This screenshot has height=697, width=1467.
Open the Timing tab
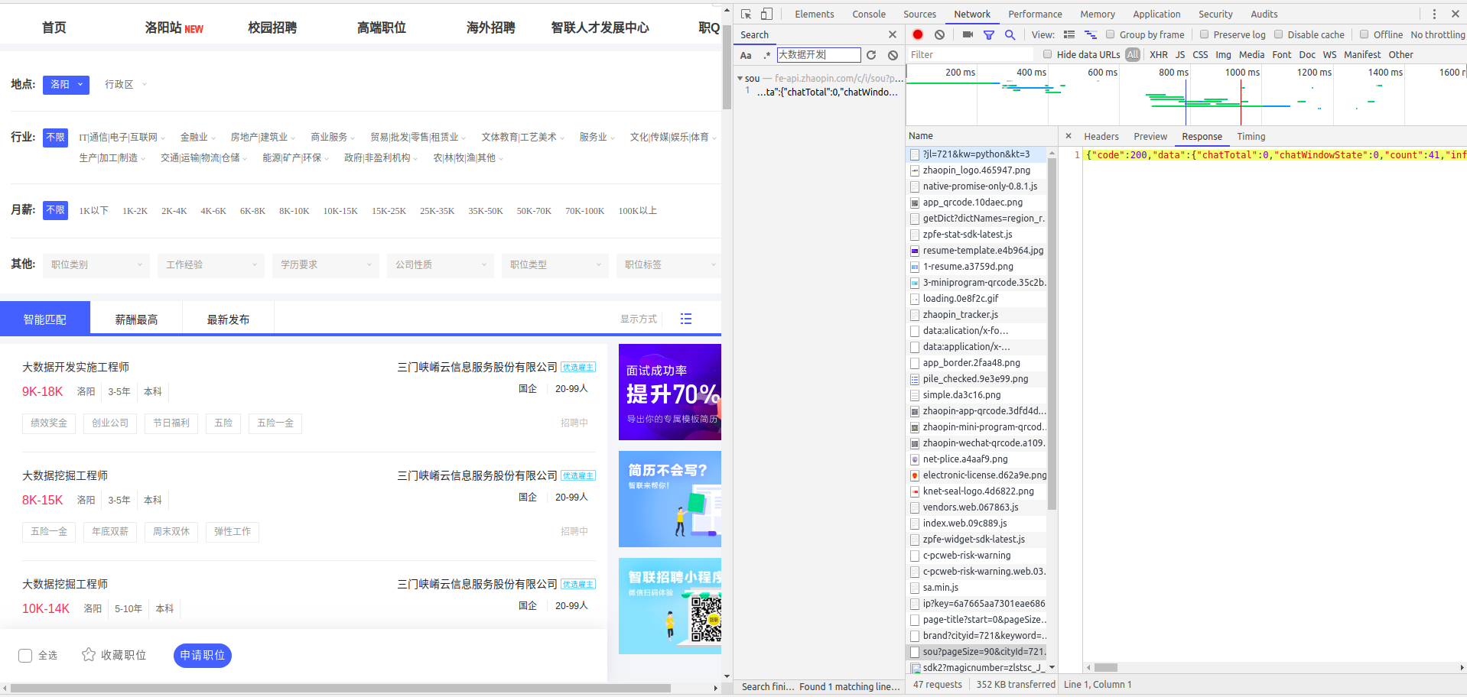(1251, 136)
